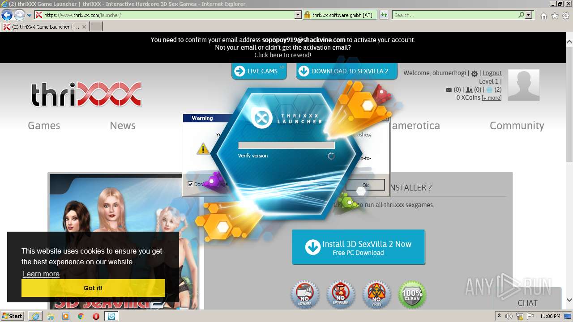Open the Gamerotica menu item

coord(415,126)
